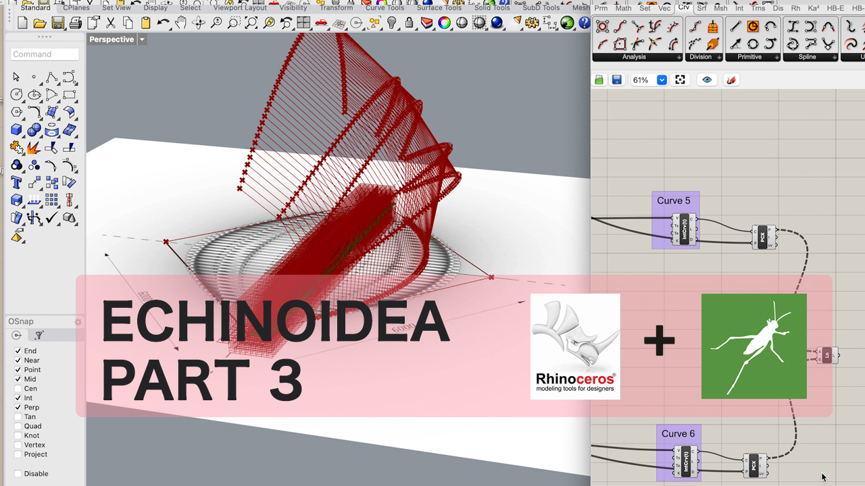
Task: Click Grasshopper Open file green folder icon
Action: [599, 80]
